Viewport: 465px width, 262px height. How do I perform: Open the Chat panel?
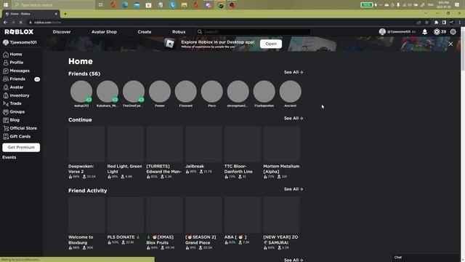pyautogui.click(x=426, y=258)
